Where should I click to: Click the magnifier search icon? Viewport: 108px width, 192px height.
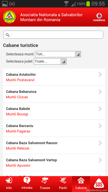click(x=7, y=35)
